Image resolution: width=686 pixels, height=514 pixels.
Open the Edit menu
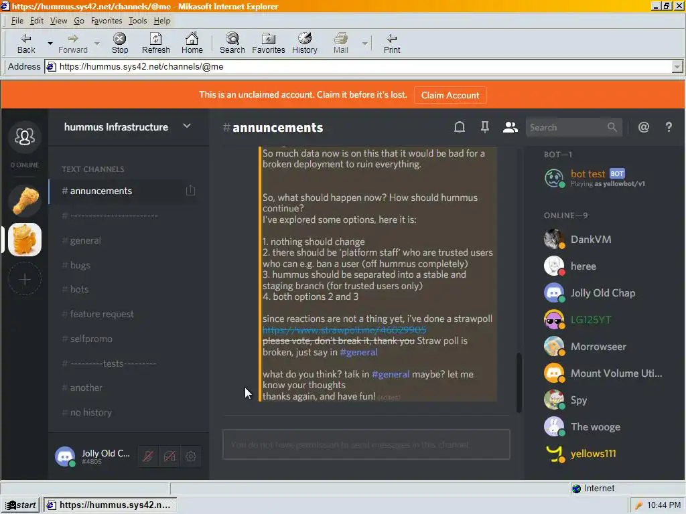[36, 21]
